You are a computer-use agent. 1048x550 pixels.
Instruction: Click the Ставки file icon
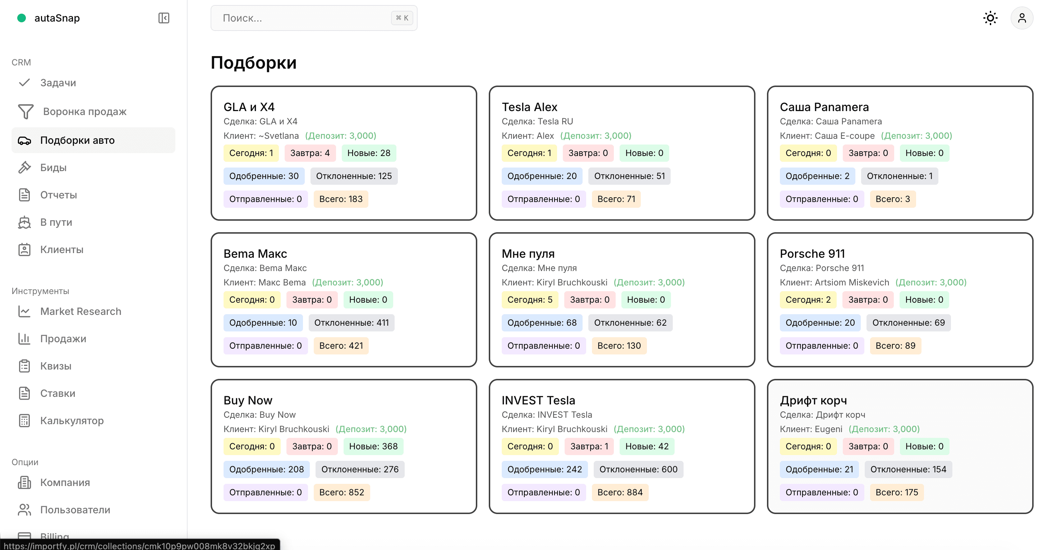pyautogui.click(x=24, y=393)
